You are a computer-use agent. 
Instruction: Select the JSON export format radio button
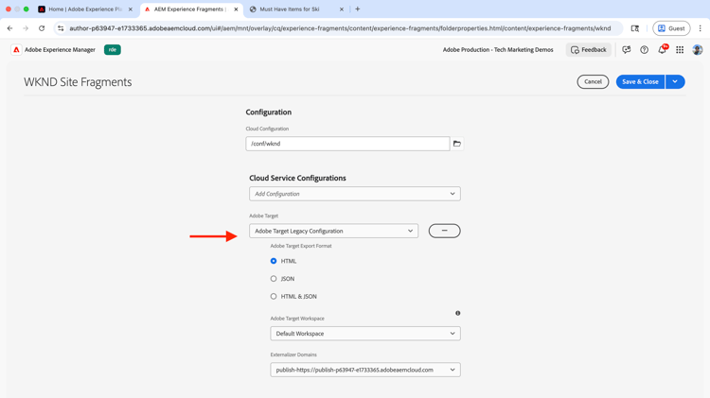274,279
